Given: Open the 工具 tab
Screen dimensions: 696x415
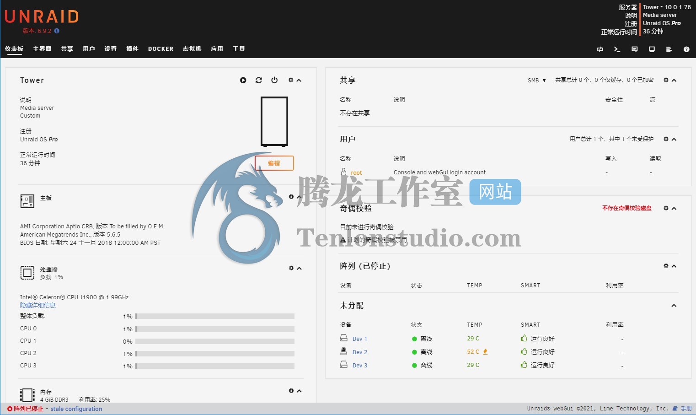Looking at the screenshot, I should pos(239,49).
